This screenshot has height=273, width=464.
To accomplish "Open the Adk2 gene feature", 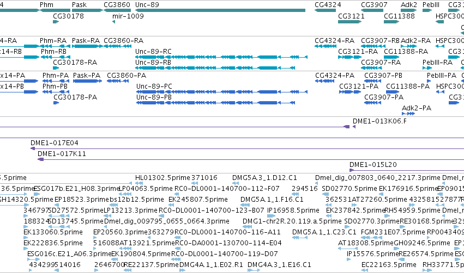I will coord(409,10).
